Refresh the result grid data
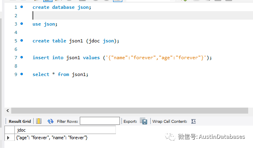Screen dimensions: 253x148 point(51,121)
